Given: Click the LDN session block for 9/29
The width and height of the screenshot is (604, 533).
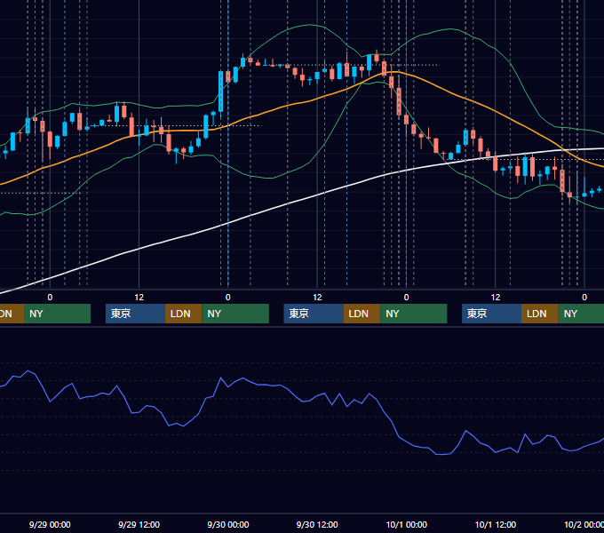Looking at the screenshot, I should point(183,314).
